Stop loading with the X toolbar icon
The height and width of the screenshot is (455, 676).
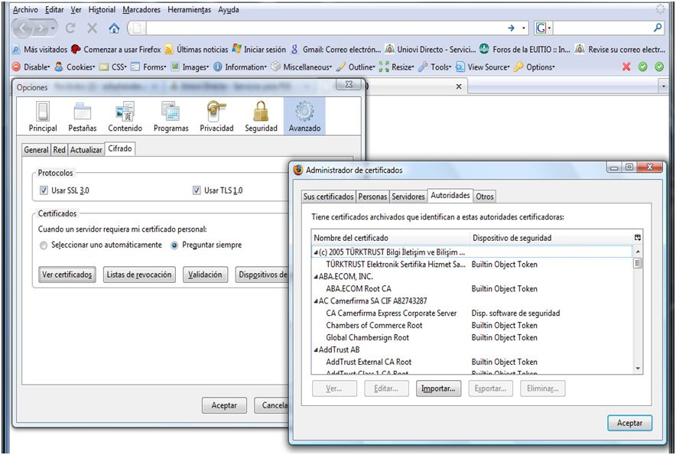tap(93, 28)
